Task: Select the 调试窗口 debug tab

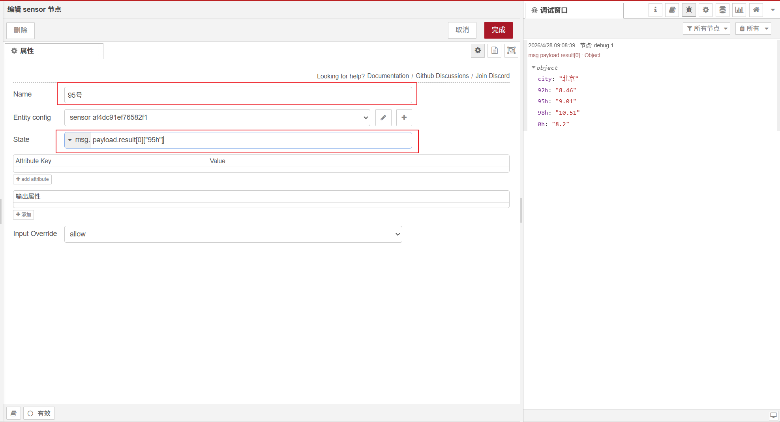Action: coord(574,10)
